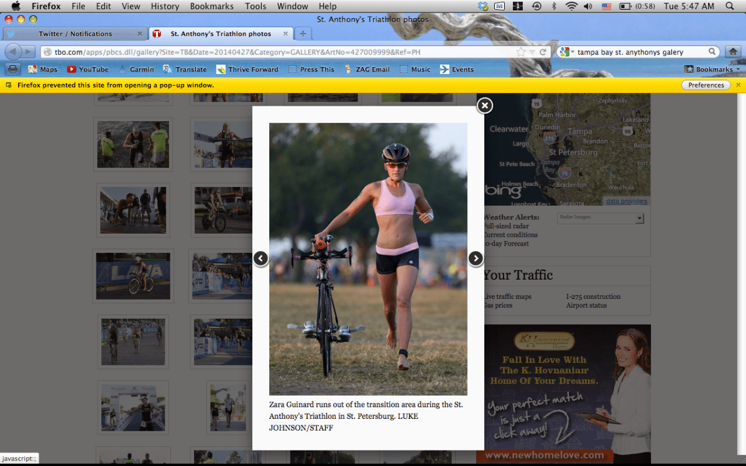Screen dimensions: 746x466
Task: Open the YouTube bookmark
Action: [x=88, y=70]
